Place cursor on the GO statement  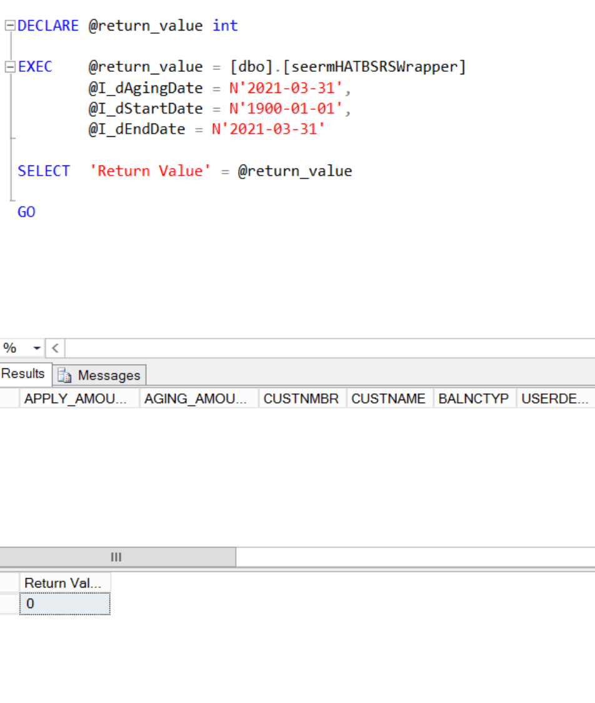[26, 212]
